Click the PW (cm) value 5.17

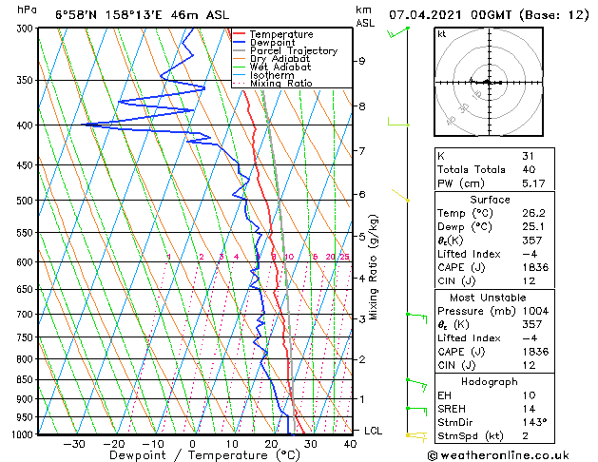(x=533, y=183)
